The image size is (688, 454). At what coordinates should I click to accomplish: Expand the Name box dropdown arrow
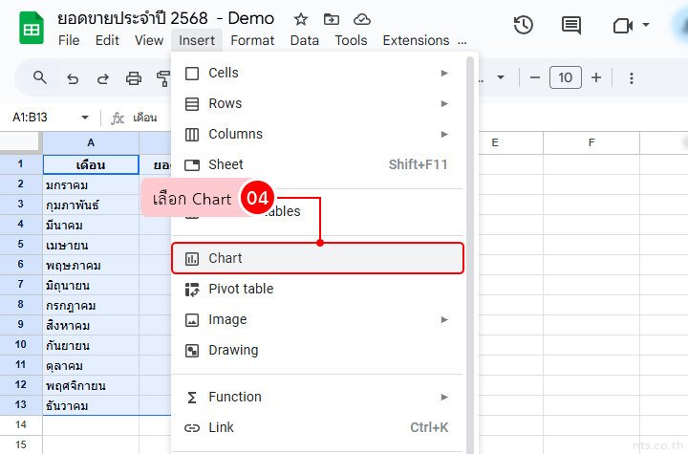coord(84,118)
